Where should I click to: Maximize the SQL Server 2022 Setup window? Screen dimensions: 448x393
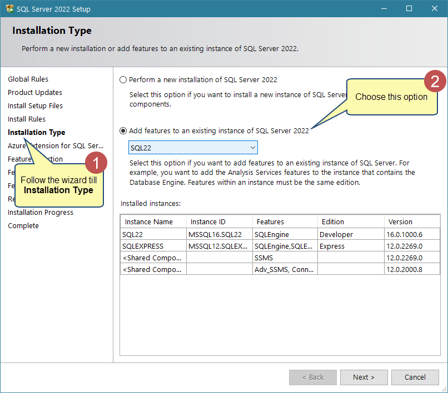click(x=409, y=8)
